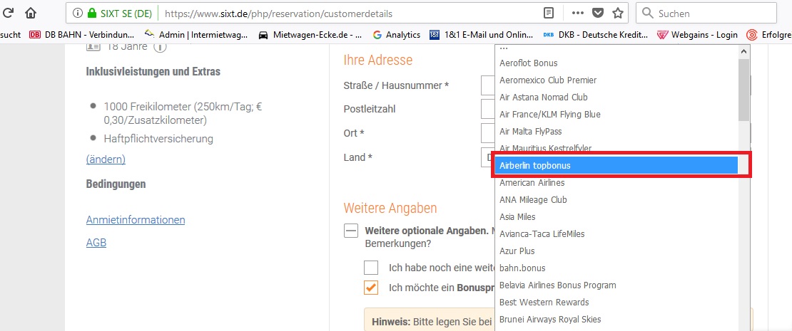This screenshot has width=792, height=331.
Task: Open the Erfolgre... bookmark
Action: tap(768, 35)
